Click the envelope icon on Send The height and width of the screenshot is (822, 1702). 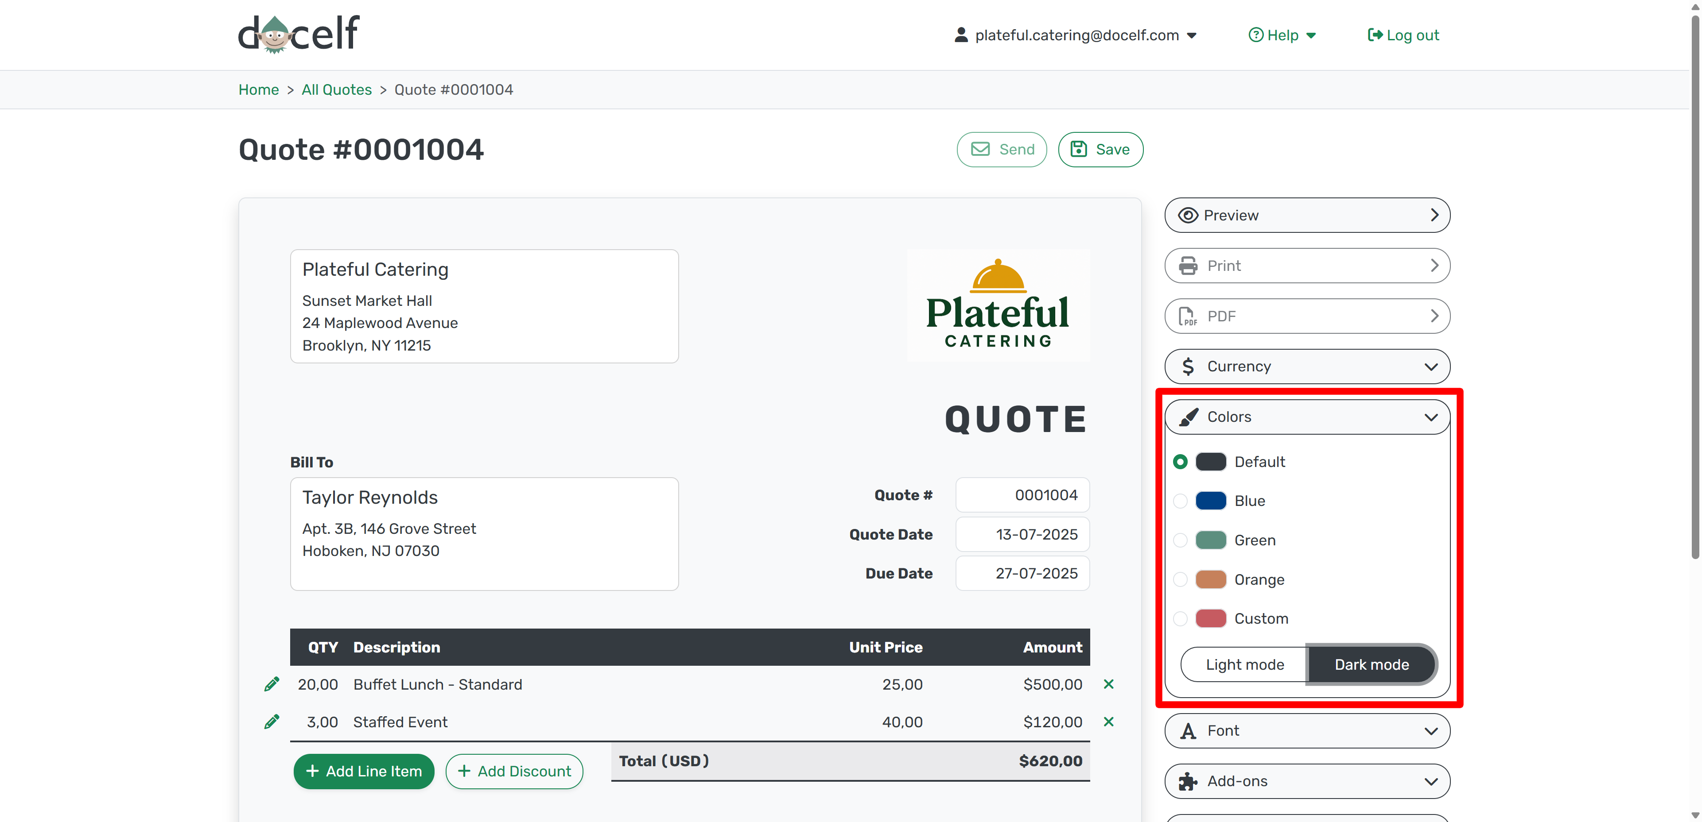pos(980,149)
